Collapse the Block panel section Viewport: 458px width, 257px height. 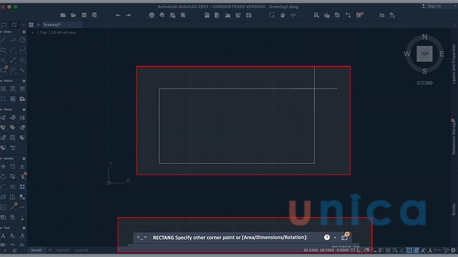click(x=2, y=110)
